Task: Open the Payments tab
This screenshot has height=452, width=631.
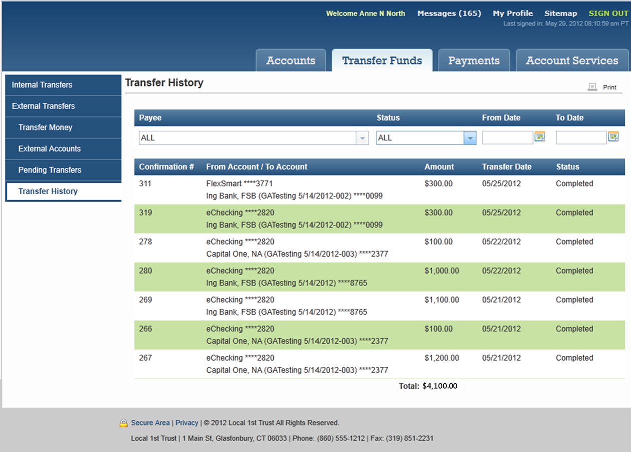Action: click(474, 61)
